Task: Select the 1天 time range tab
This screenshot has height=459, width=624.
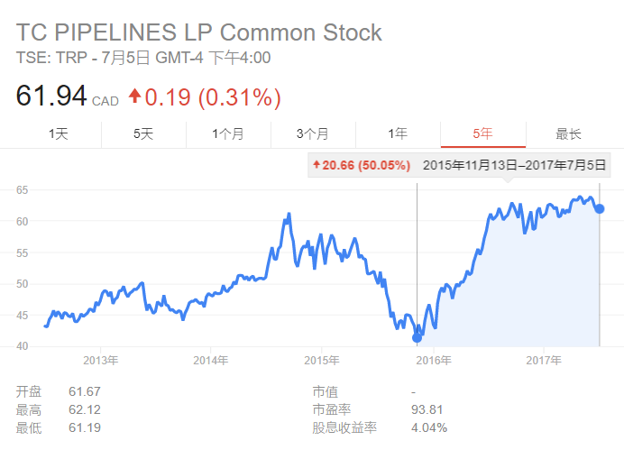Action: [59, 134]
